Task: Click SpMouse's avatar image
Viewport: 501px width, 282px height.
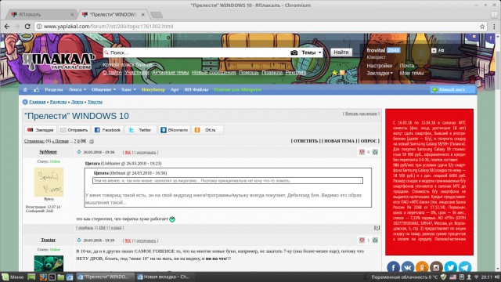Action: pos(49,182)
